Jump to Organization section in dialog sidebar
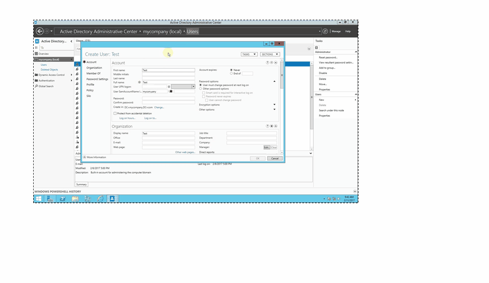This screenshot has height=283, width=489. click(94, 68)
